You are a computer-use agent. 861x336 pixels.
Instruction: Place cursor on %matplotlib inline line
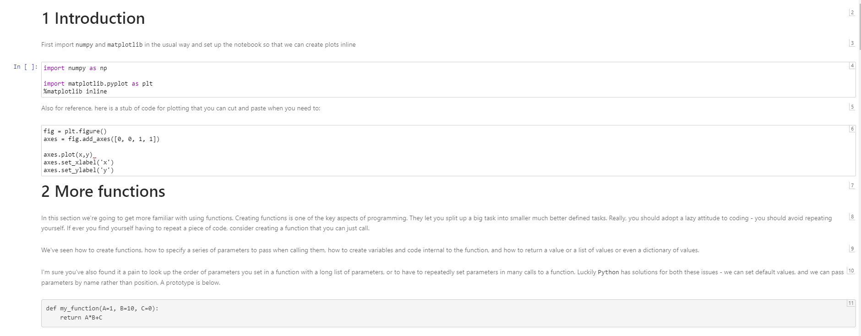75,92
